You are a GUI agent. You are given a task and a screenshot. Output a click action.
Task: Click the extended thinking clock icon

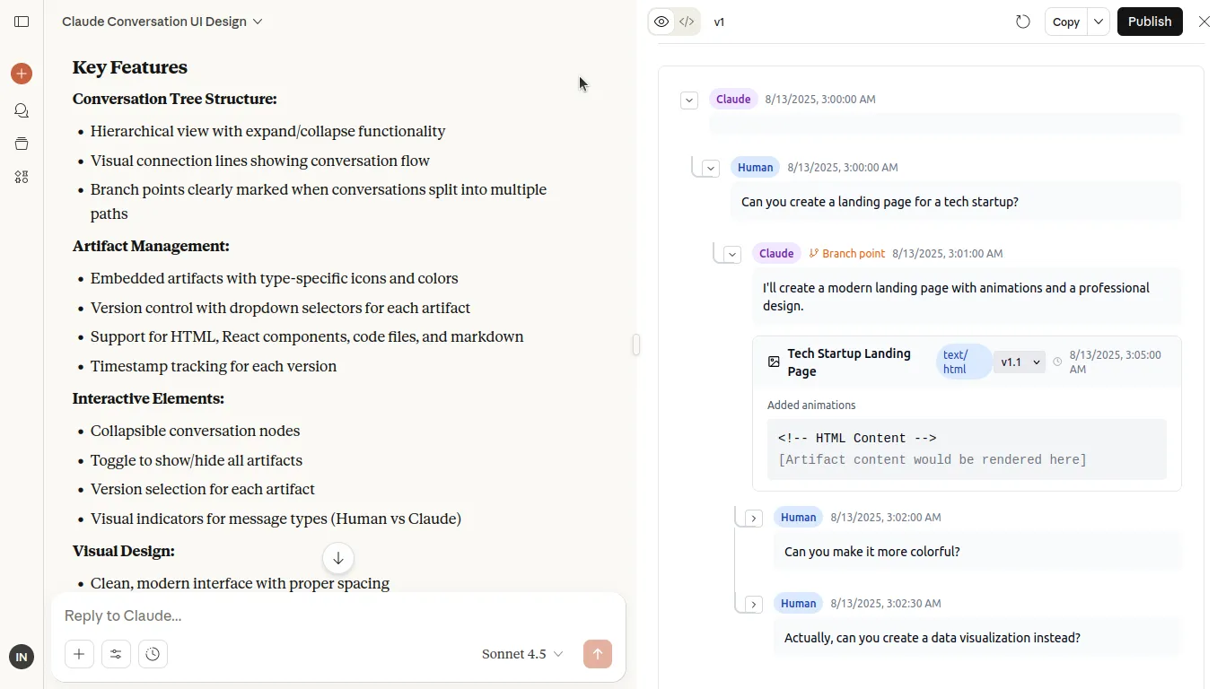tap(153, 654)
